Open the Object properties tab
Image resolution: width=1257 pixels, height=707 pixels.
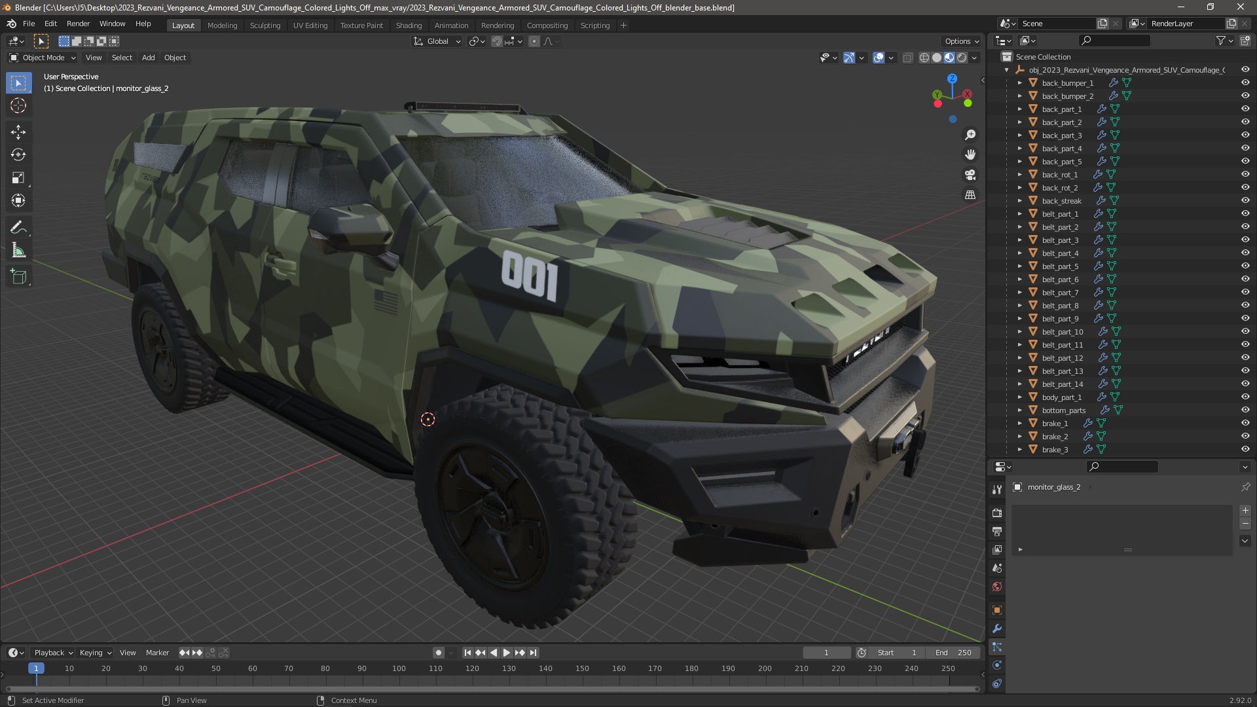tap(997, 610)
